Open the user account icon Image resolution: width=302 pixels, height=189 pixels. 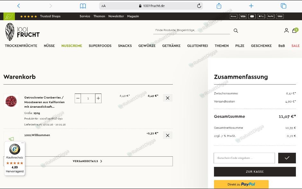[x=286, y=30]
